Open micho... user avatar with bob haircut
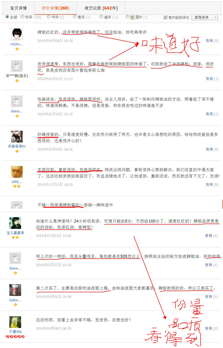Screen dimensions: 223x348 pos(17,35)
